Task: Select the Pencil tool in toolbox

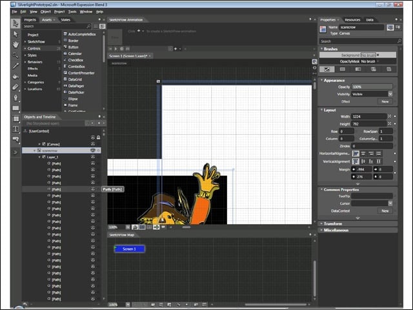Action: (x=15, y=87)
